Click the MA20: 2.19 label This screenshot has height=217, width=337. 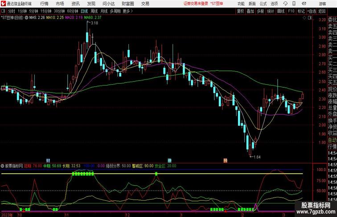pos(74,18)
